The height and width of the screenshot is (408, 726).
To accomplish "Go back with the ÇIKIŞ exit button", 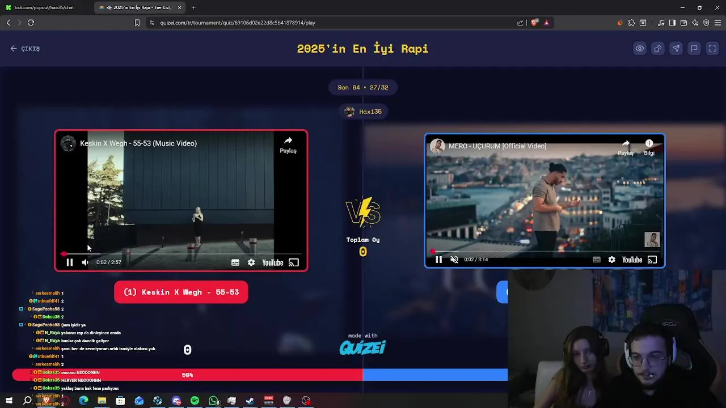I will (25, 49).
